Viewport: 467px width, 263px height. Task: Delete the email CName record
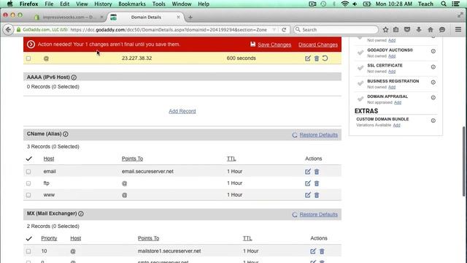tap(317, 172)
